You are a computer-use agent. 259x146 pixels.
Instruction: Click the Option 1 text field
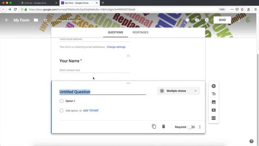click(x=70, y=101)
